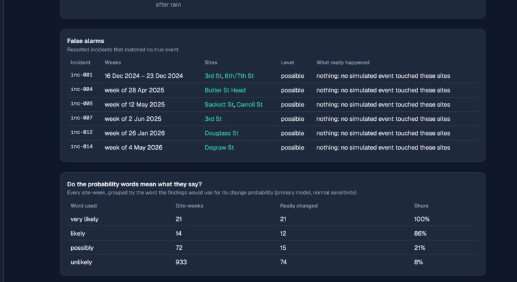Select incident ID inc-004

81,89
